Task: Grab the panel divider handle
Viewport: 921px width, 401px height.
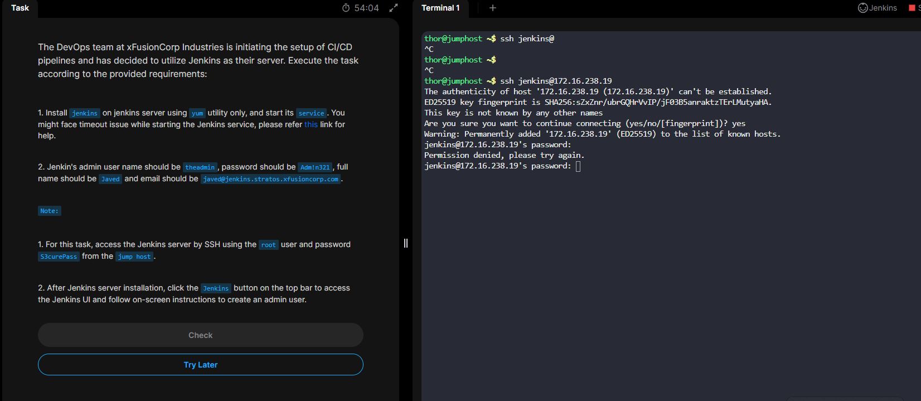Action: [406, 243]
